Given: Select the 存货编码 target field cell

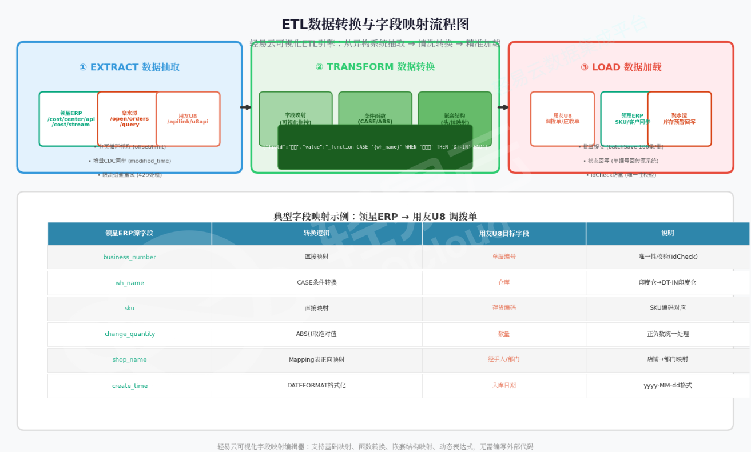Looking at the screenshot, I should coord(504,308).
